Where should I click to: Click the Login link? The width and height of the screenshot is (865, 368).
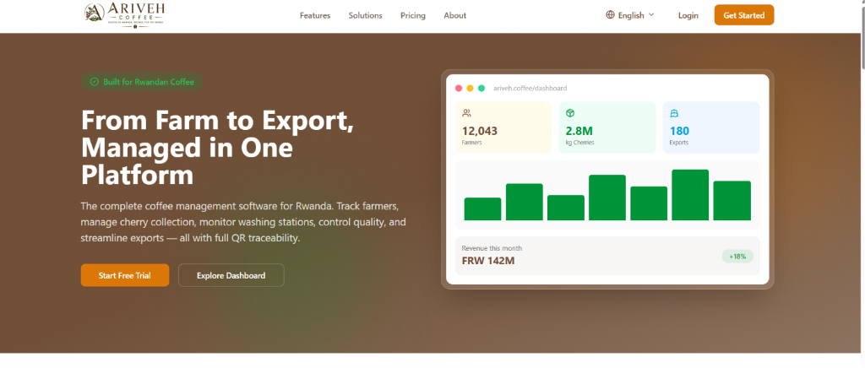click(x=688, y=15)
